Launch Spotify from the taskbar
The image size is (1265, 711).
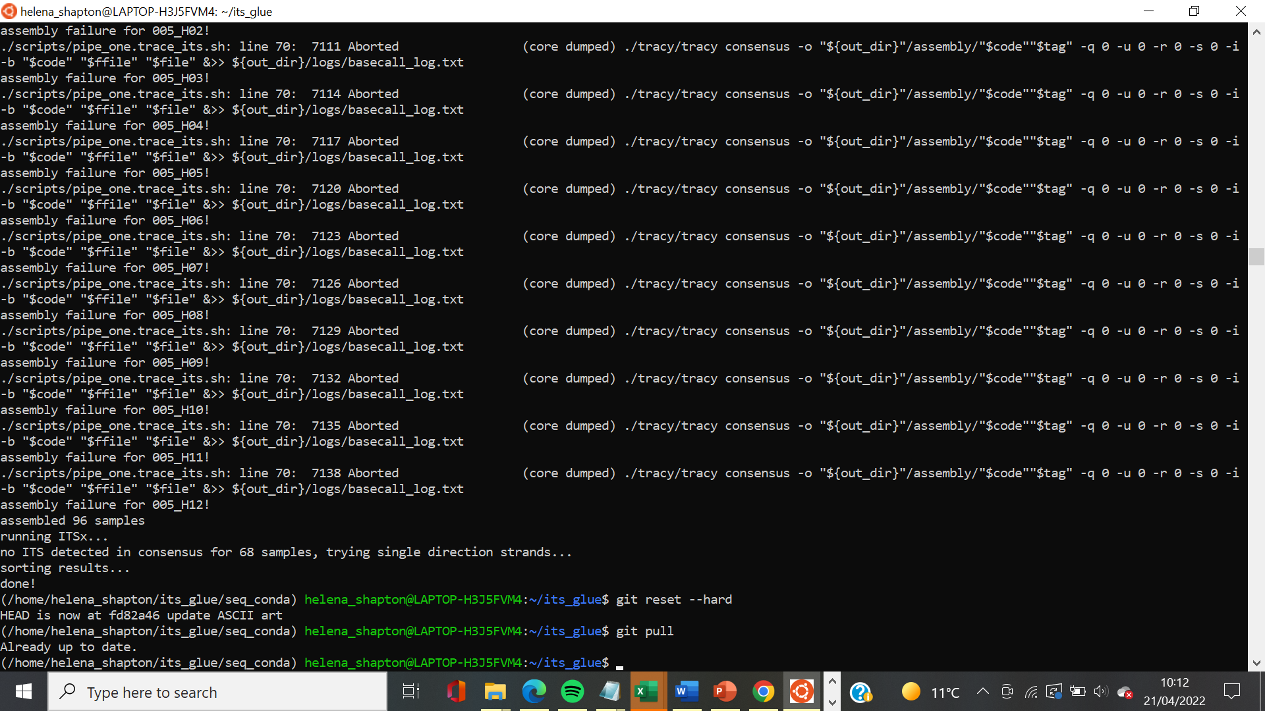pyautogui.click(x=573, y=691)
